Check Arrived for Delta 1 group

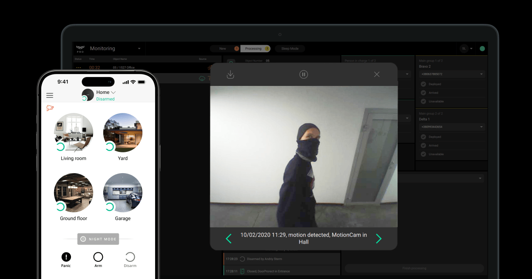point(423,145)
